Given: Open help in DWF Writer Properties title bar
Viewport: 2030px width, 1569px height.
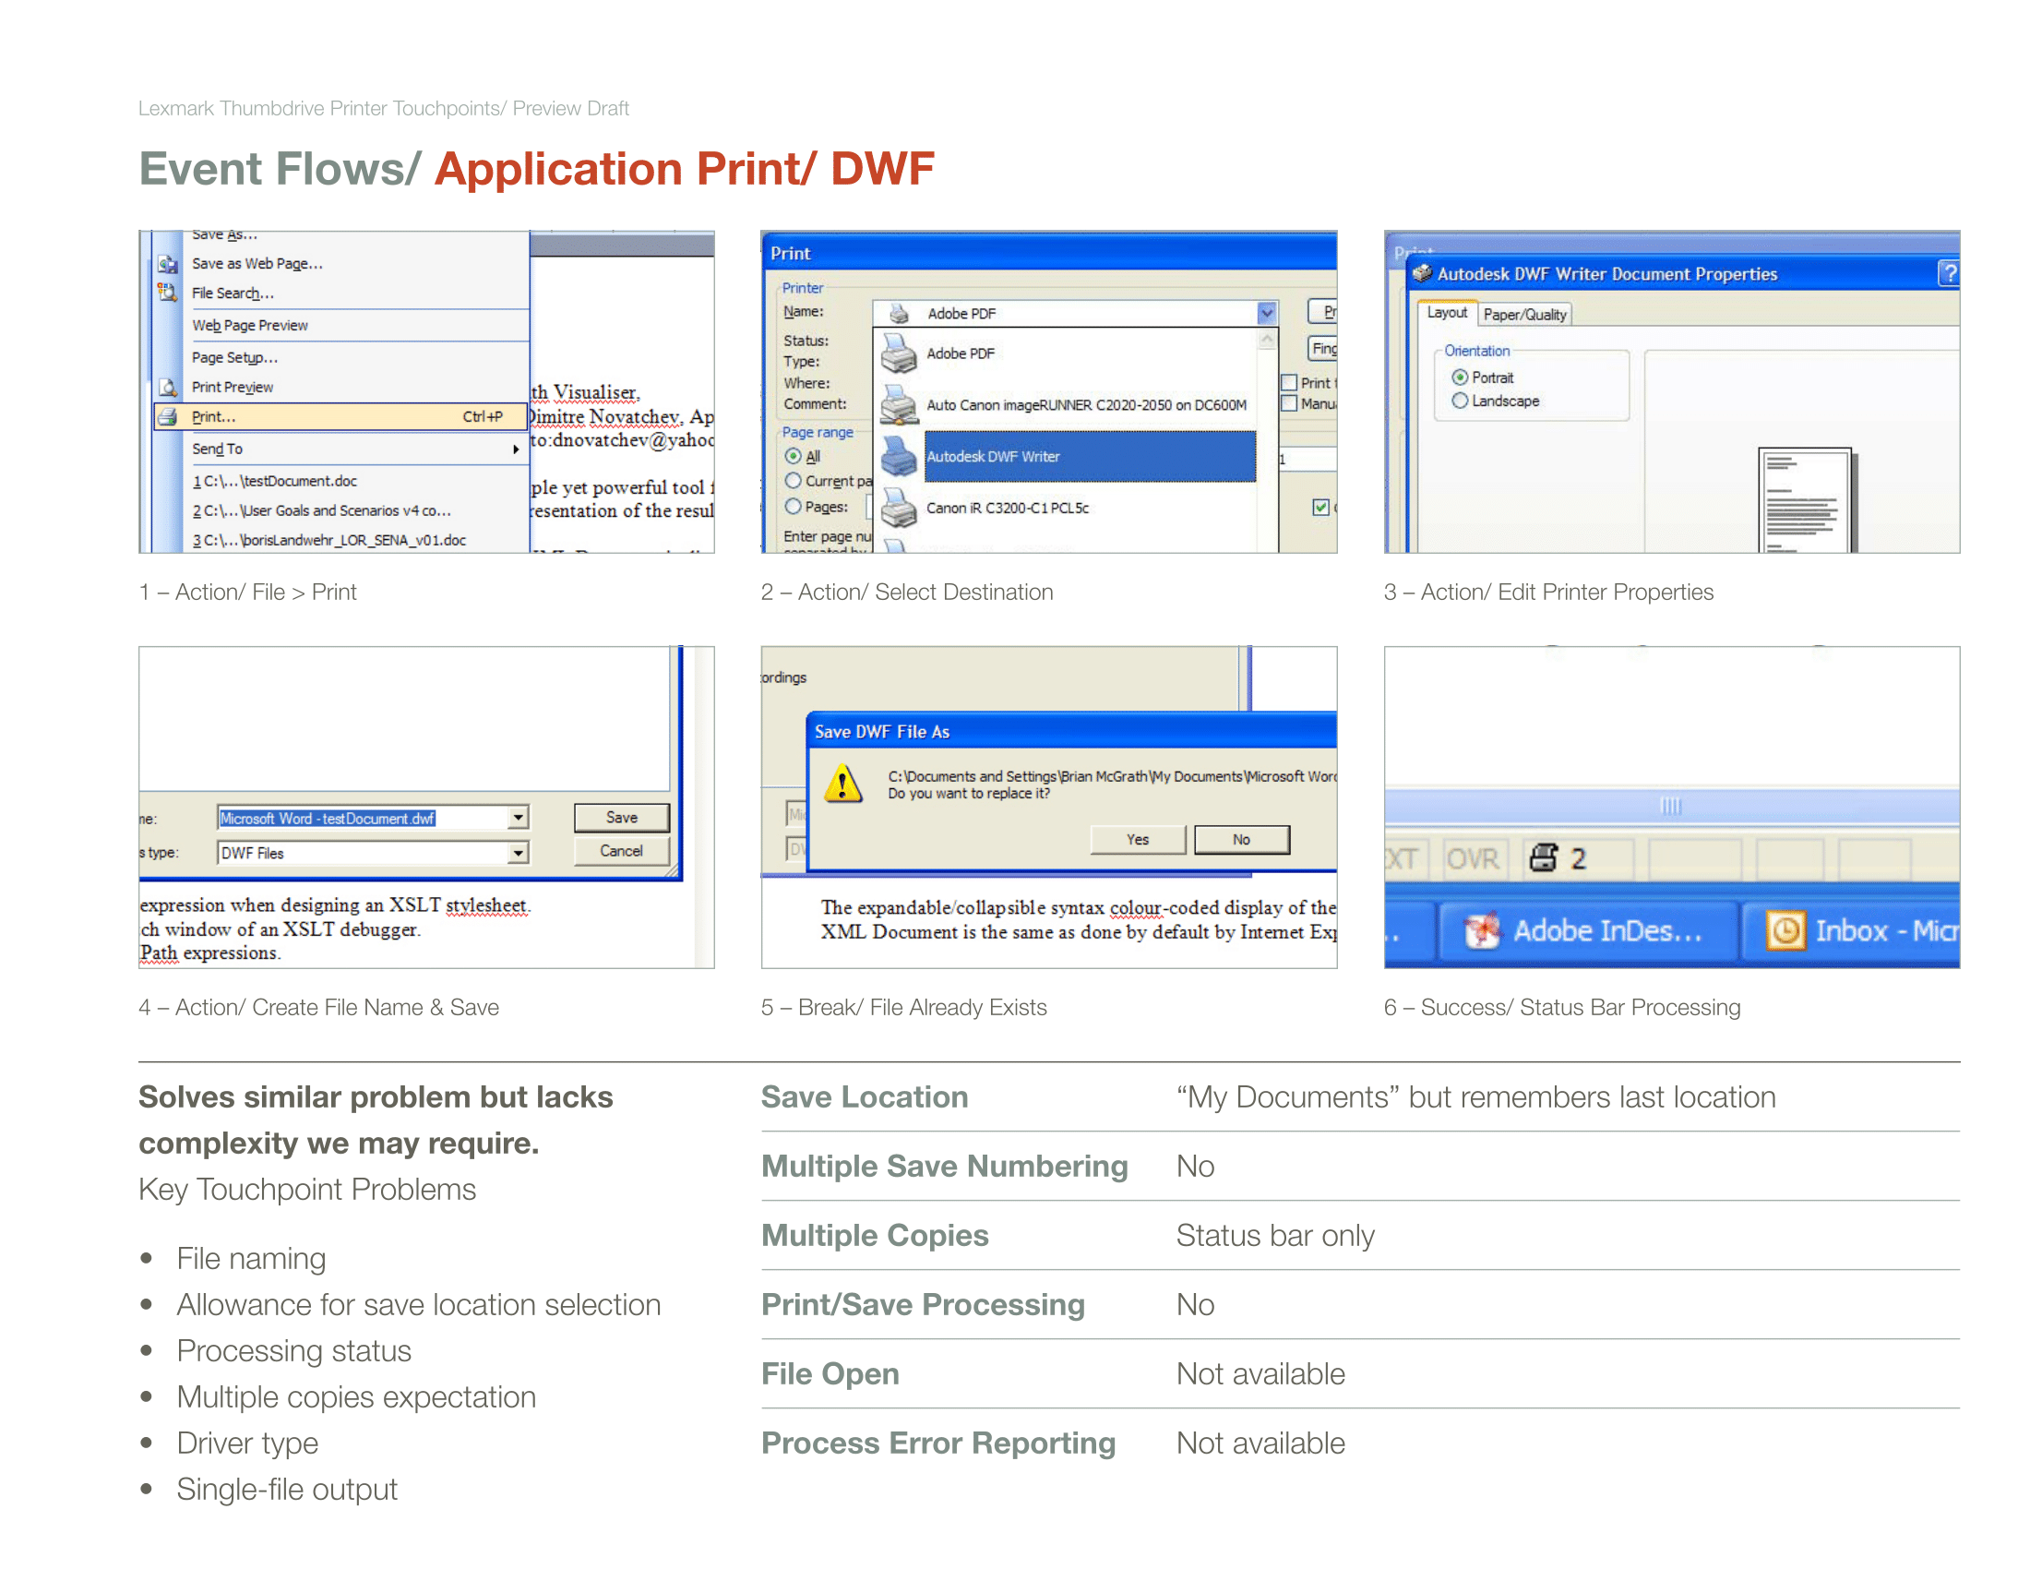Looking at the screenshot, I should [x=1949, y=273].
